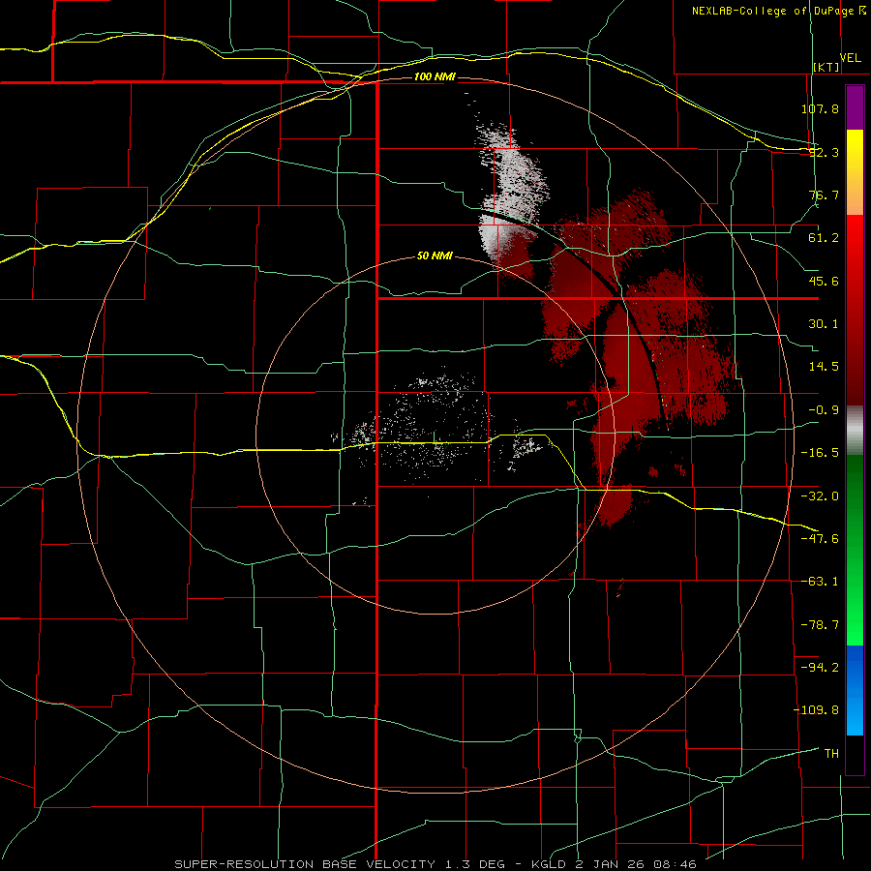The image size is (871, 871).
Task: Click the Super-Resolution Base Velocity caption
Action: tap(435, 864)
